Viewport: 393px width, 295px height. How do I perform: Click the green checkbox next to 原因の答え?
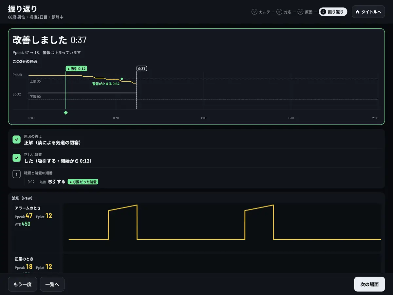(x=16, y=140)
